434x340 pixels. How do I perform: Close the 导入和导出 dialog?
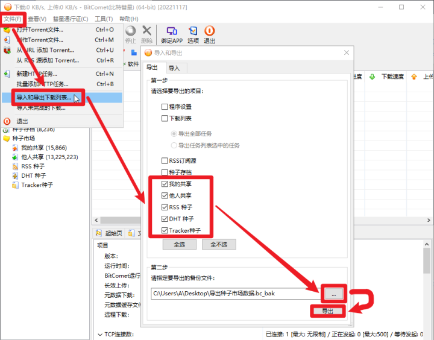347,52
